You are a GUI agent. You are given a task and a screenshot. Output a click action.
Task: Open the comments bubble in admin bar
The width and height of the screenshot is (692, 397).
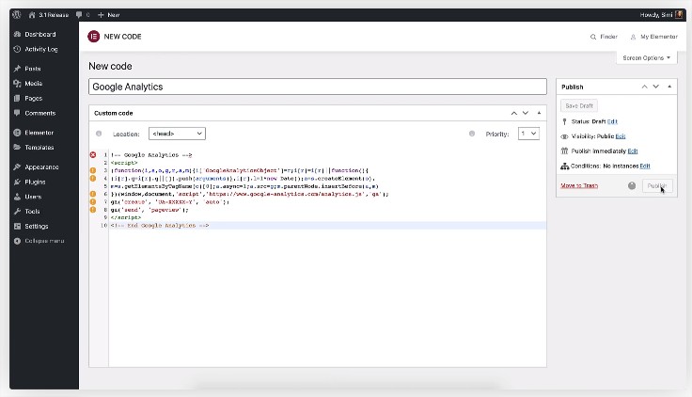83,15
